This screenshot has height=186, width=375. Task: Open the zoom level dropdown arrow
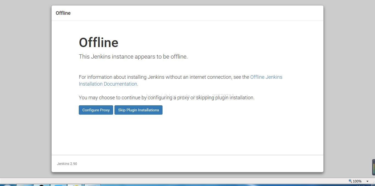(x=367, y=181)
